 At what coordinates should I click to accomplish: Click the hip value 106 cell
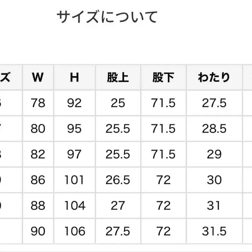(x=75, y=231)
